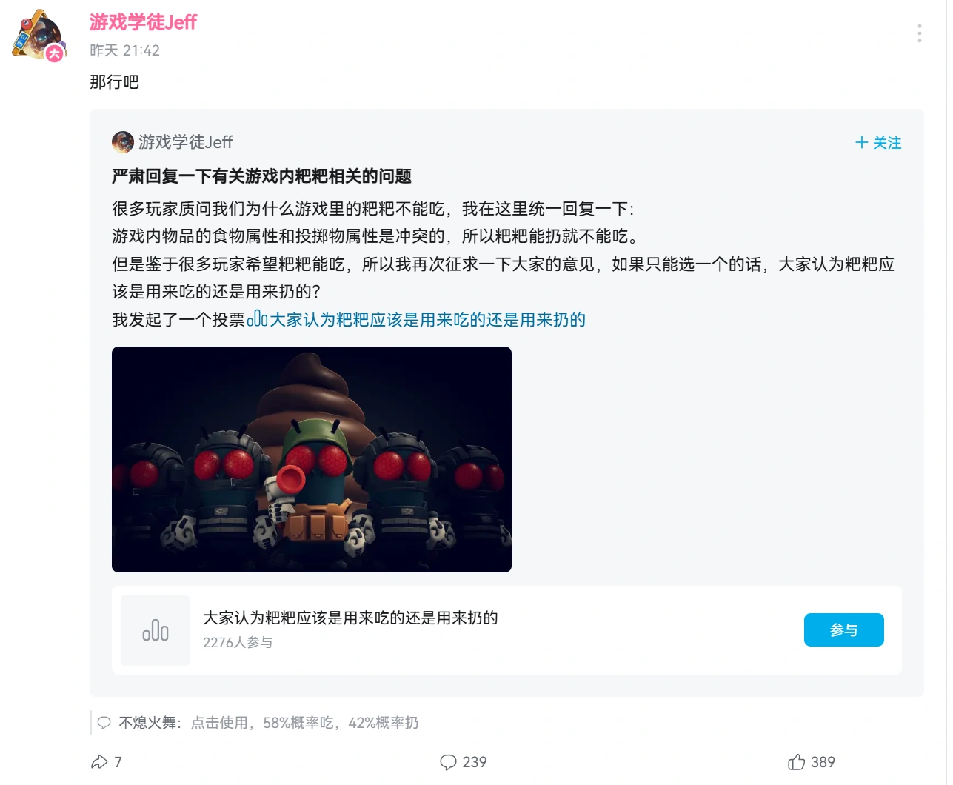Click the poll card bar chart icon
Screen dimensions: 953x785
point(156,630)
